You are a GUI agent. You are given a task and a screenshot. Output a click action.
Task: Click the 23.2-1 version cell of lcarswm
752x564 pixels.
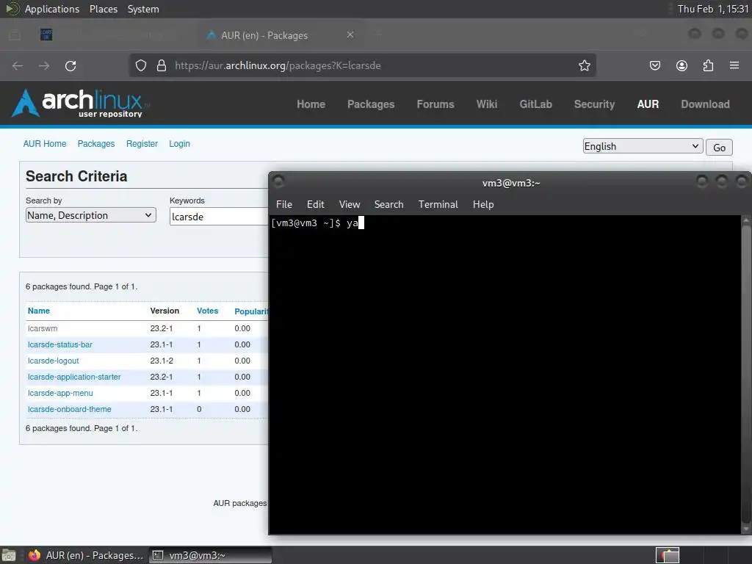(x=161, y=328)
